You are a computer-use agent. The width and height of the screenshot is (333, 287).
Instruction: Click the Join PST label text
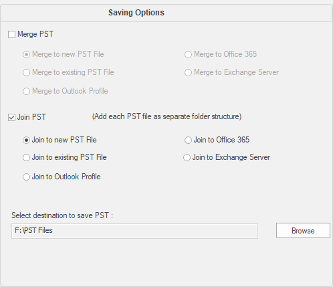pyautogui.click(x=31, y=117)
